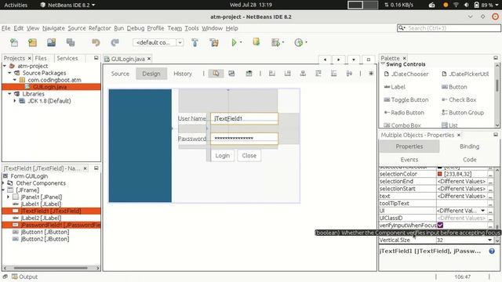Collapse the Swing Controls palette category
The image size is (502, 282).
(383, 64)
